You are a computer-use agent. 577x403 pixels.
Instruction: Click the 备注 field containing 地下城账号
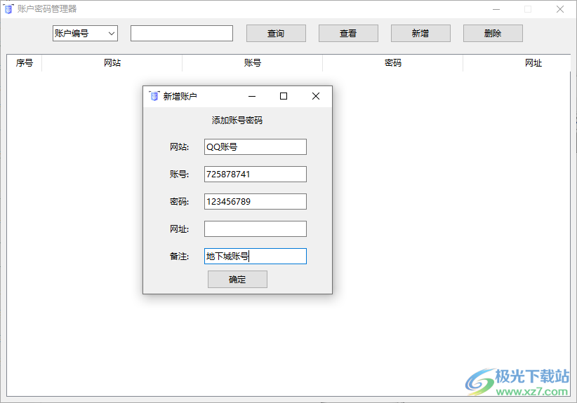tap(256, 256)
